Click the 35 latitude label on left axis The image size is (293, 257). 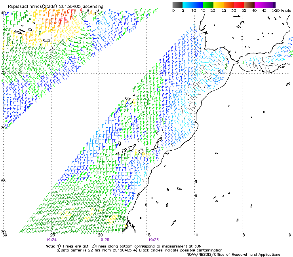coord(3,72)
